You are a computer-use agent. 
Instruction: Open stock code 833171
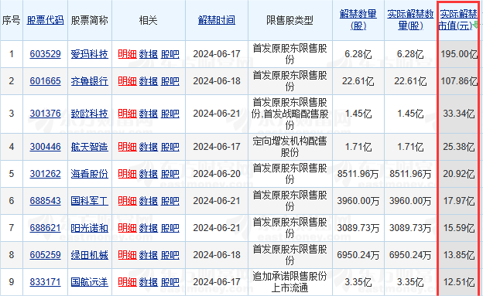pos(45,282)
